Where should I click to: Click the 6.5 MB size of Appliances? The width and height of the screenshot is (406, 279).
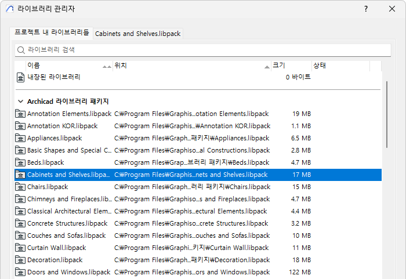(301, 138)
